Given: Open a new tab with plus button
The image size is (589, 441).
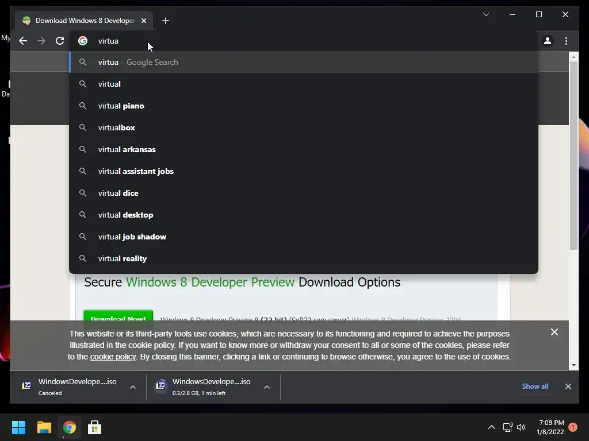Looking at the screenshot, I should [165, 21].
